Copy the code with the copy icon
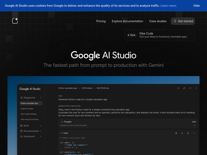 188,133
